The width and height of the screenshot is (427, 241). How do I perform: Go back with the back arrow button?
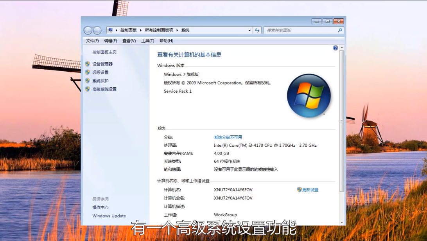88,30
